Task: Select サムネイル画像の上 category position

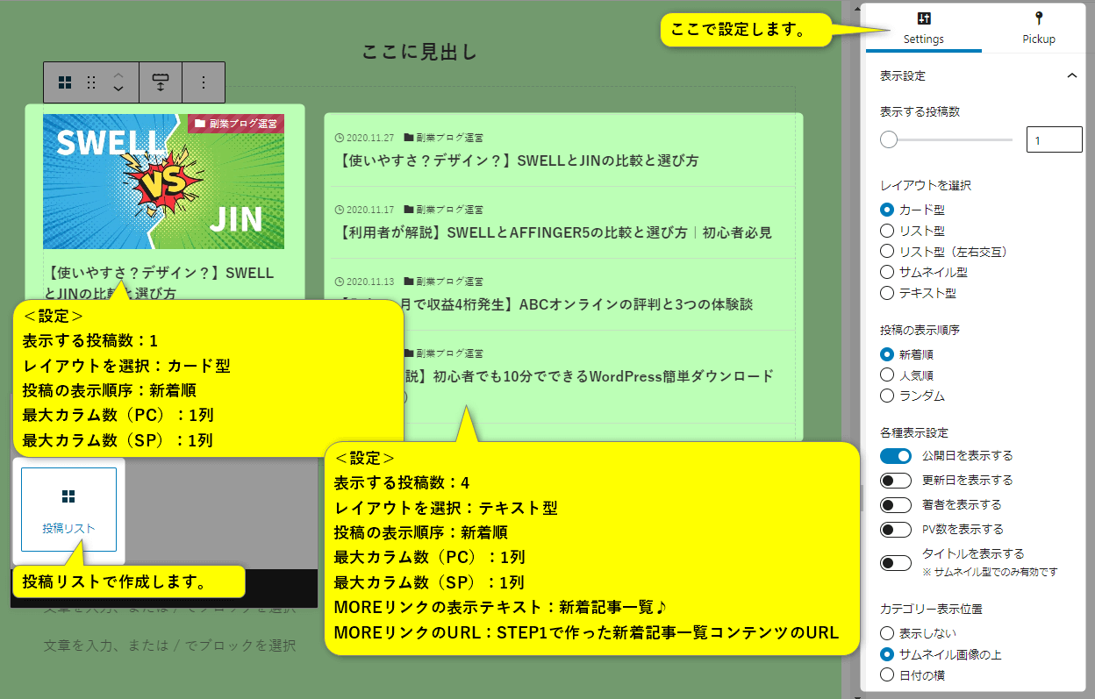Action: [x=887, y=654]
